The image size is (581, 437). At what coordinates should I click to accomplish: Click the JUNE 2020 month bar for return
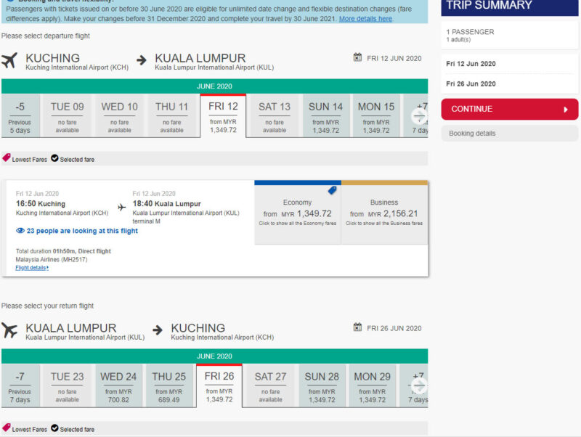coord(214,356)
